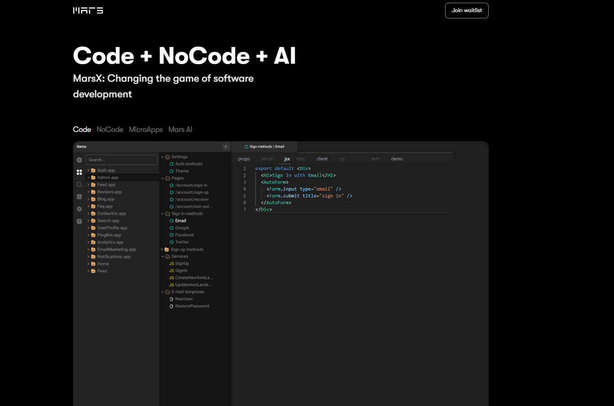Click the component icon beside Google
Screen dimensions: 614x406
[172, 228]
